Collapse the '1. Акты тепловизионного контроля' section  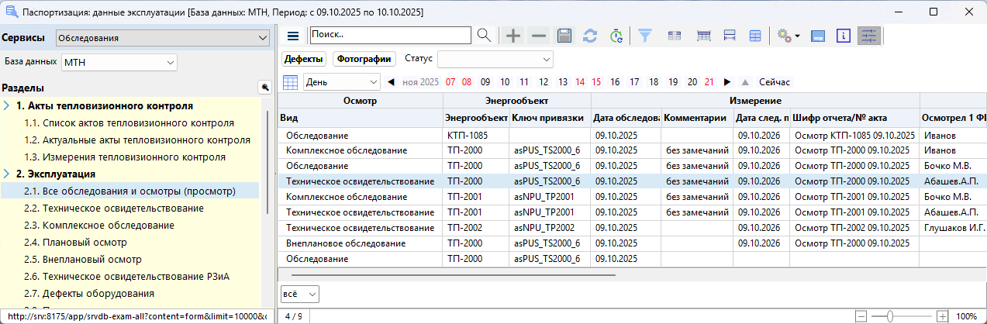tap(7, 106)
